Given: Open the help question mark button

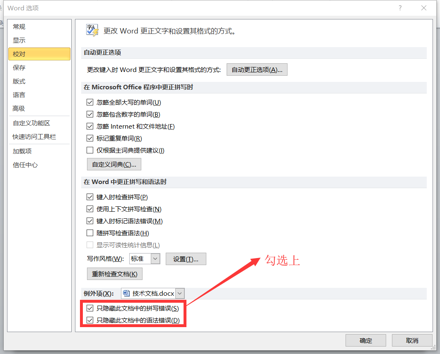Looking at the screenshot, I should (x=400, y=8).
